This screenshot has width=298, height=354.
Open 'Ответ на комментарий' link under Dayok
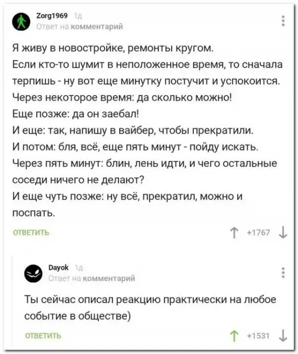pyautogui.click(x=89, y=278)
